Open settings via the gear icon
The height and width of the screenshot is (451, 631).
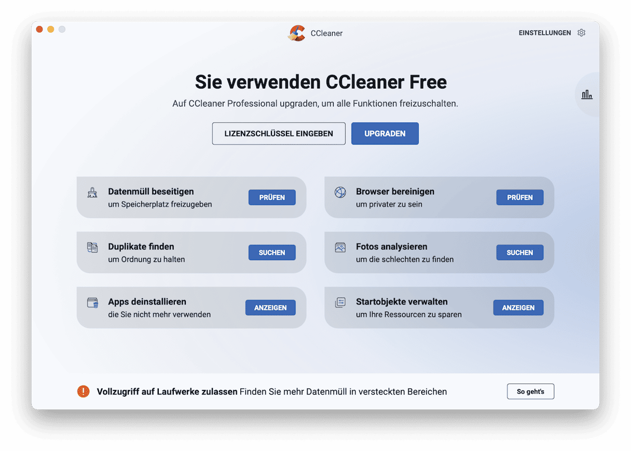(581, 33)
